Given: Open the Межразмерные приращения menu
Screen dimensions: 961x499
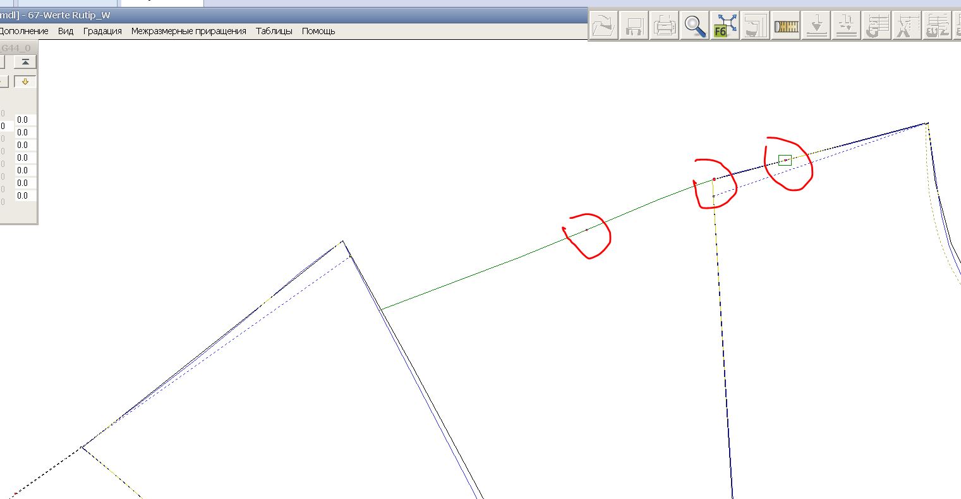Looking at the screenshot, I should pyautogui.click(x=189, y=31).
